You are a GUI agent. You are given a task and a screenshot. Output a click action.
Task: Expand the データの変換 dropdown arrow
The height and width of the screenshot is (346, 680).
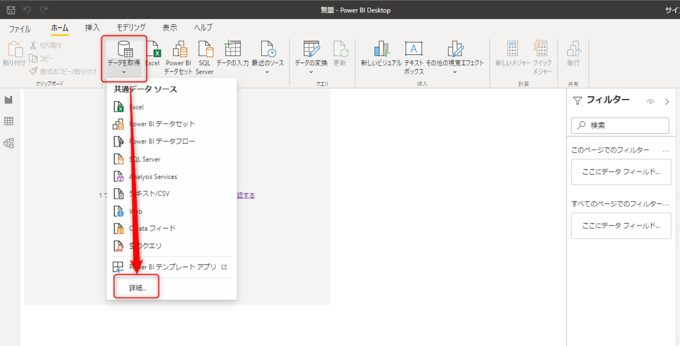[311, 72]
